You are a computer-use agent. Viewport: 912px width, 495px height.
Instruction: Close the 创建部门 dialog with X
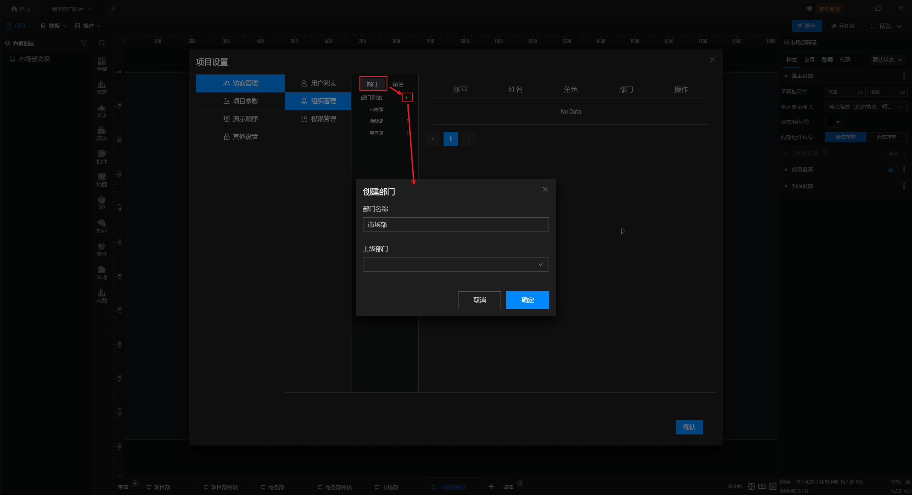[545, 189]
